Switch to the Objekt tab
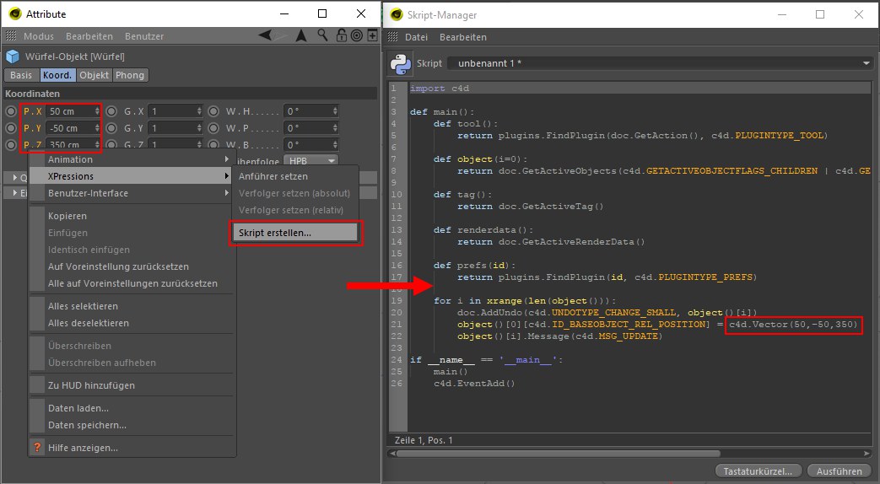The width and height of the screenshot is (880, 484). pos(94,75)
